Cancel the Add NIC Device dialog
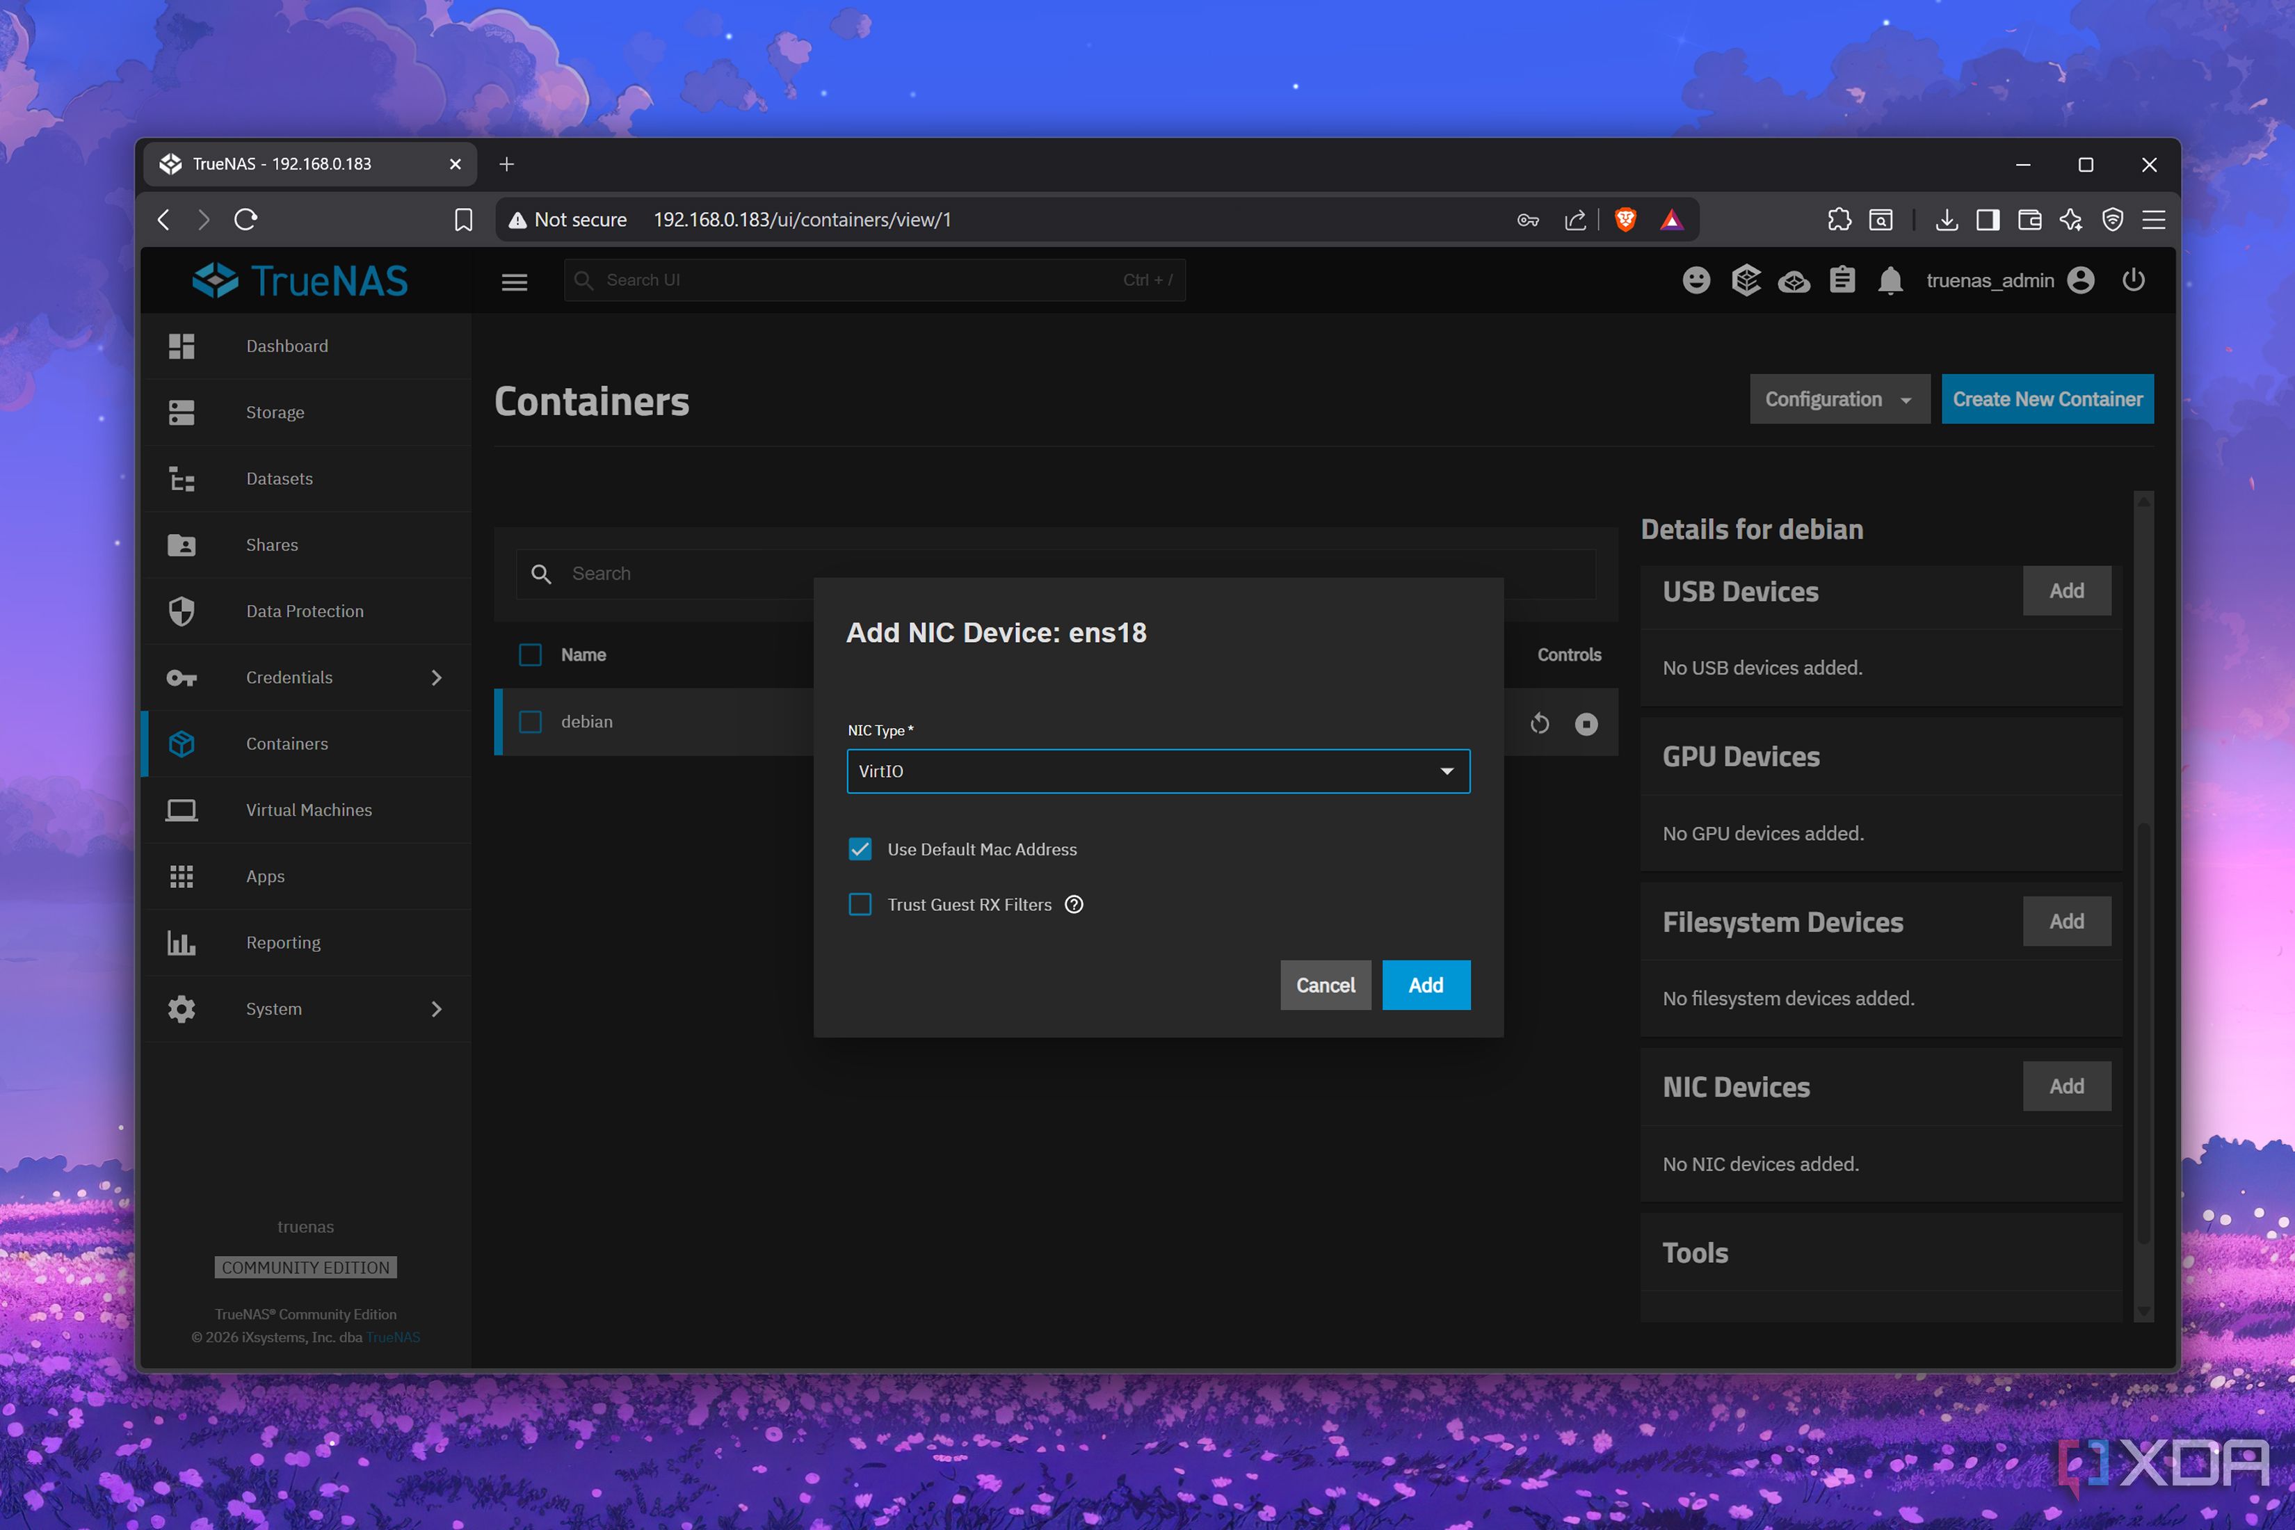Viewport: 2295px width, 1530px height. pyautogui.click(x=1325, y=985)
